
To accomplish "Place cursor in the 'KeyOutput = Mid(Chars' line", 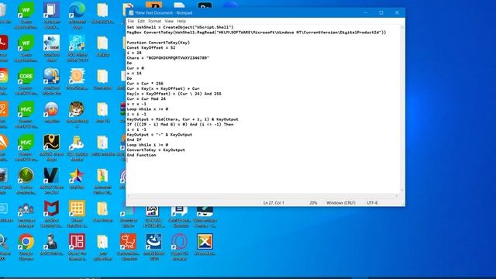I will (x=183, y=119).
